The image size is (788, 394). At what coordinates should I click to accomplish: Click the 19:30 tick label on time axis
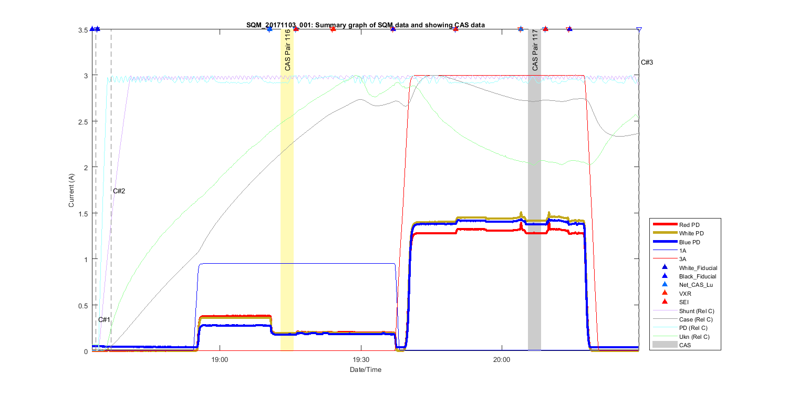(360, 360)
